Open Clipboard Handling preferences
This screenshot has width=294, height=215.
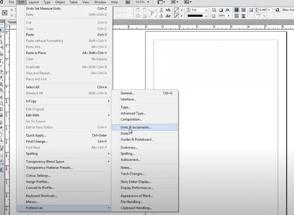[145, 208]
